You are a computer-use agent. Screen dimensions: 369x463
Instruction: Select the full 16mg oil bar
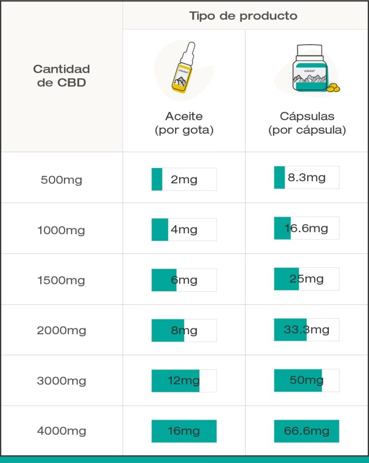(184, 431)
